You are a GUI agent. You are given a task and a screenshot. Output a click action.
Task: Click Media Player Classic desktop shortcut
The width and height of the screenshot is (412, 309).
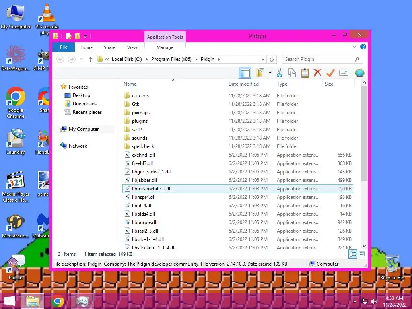point(16,187)
